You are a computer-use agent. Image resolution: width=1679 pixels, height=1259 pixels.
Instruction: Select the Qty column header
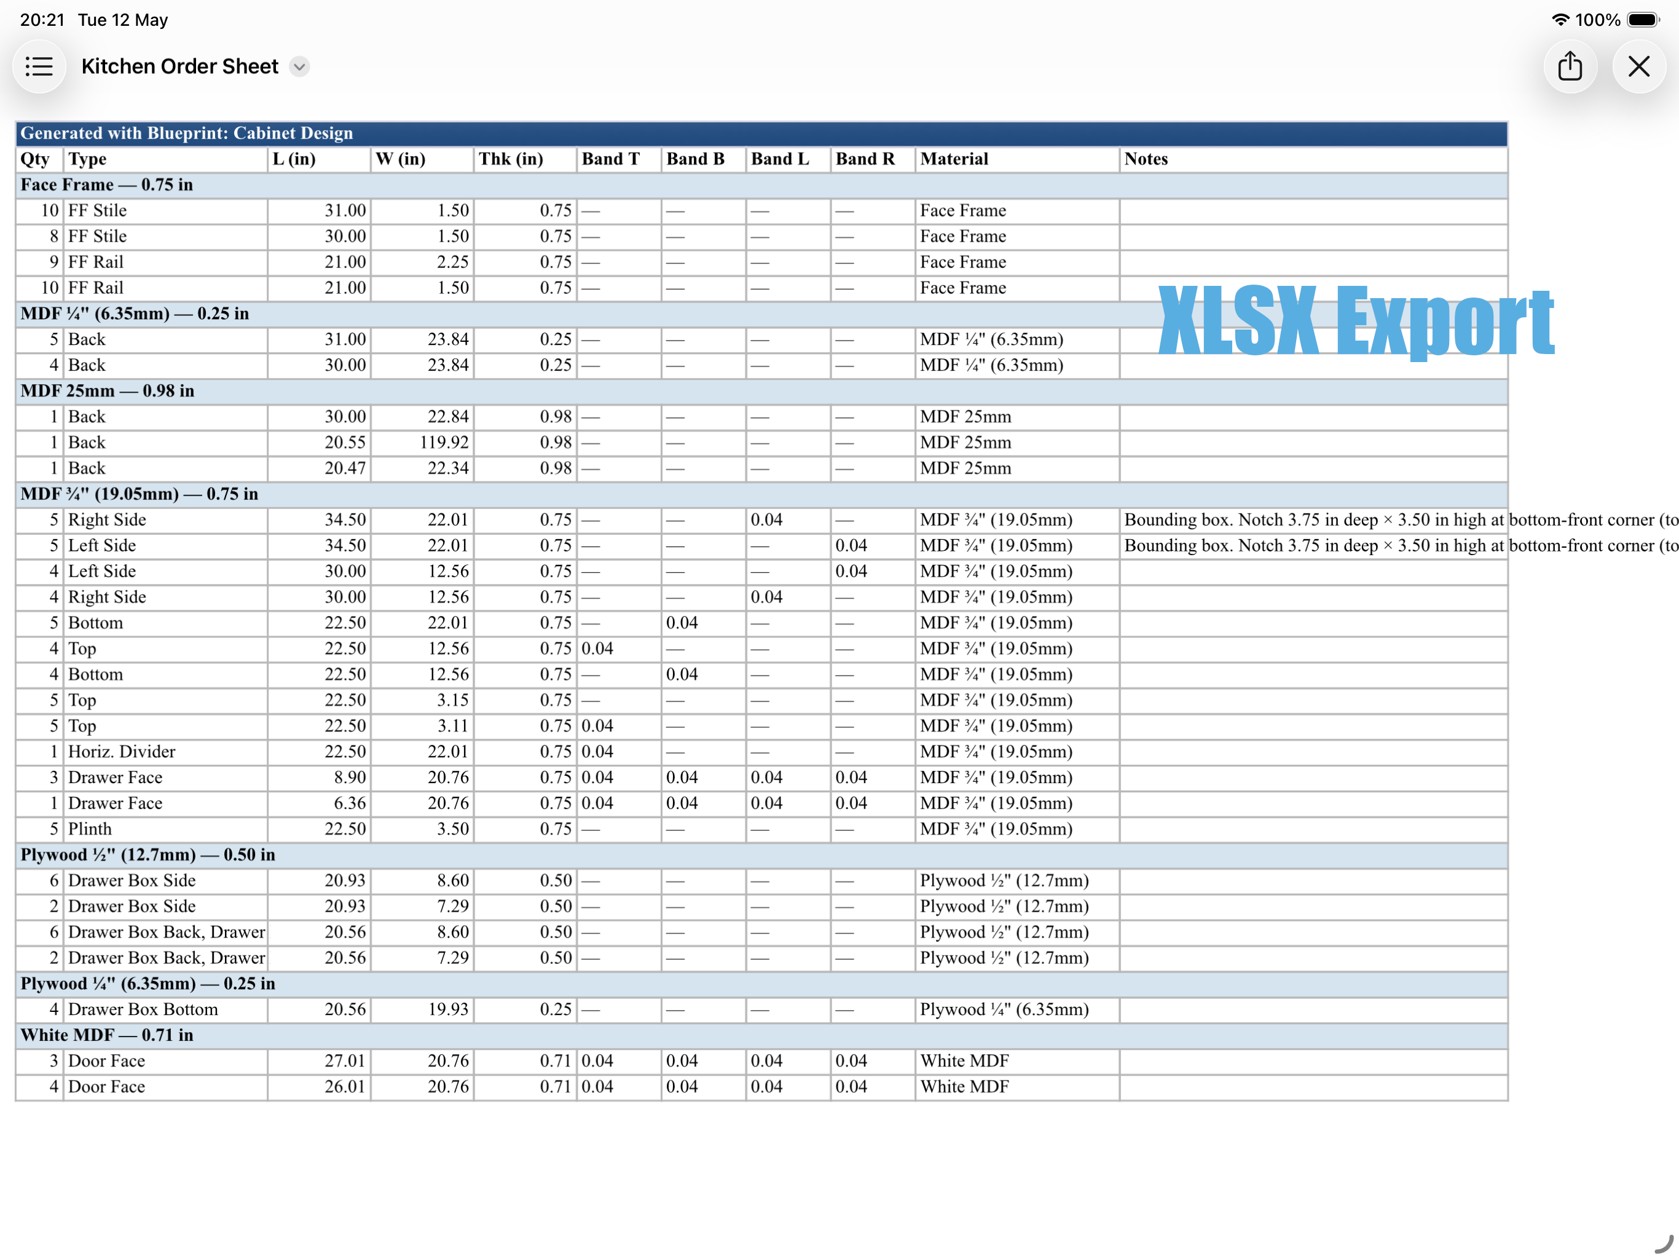(x=39, y=159)
